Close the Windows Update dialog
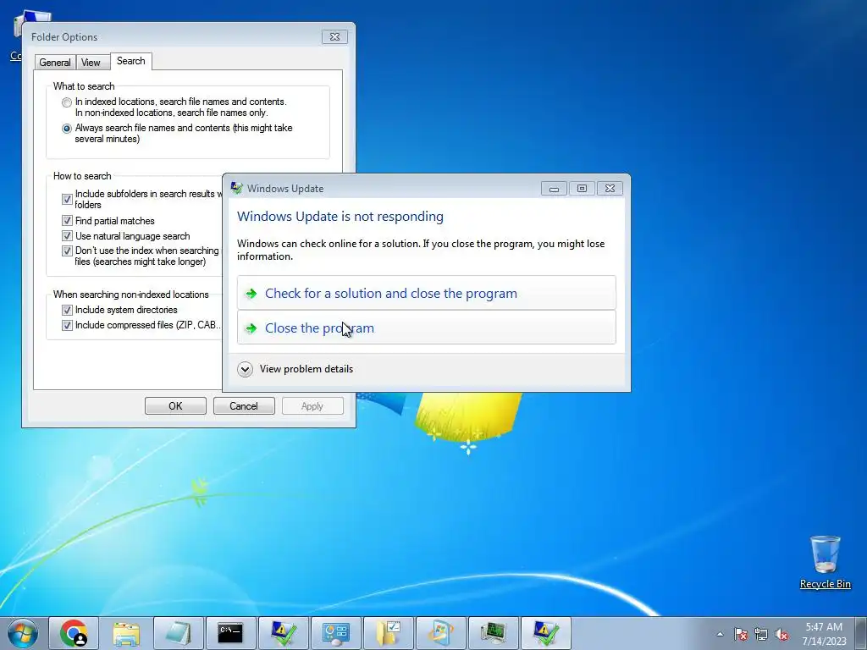Screen dimensions: 867x650 tap(610, 189)
